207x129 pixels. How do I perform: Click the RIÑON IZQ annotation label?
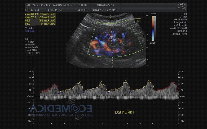point(124,112)
